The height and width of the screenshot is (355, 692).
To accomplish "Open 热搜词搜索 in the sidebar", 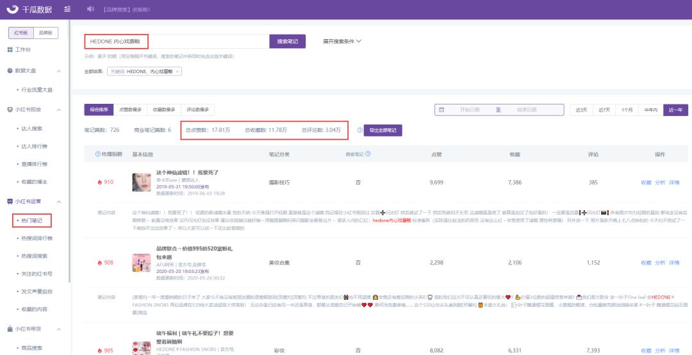I will click(x=34, y=256).
